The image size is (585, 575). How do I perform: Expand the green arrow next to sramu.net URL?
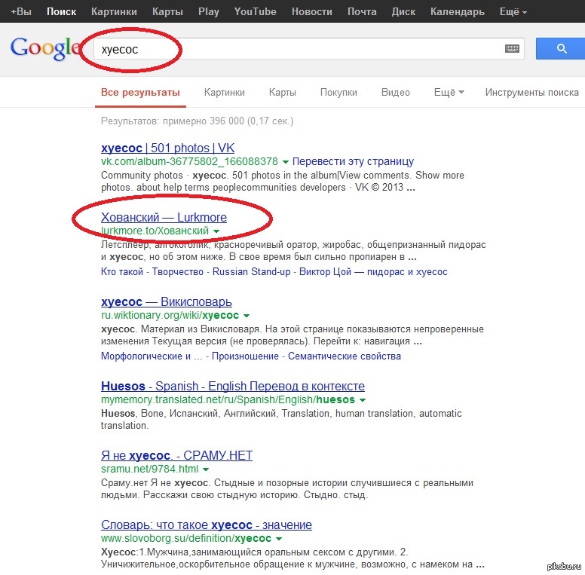coord(206,469)
